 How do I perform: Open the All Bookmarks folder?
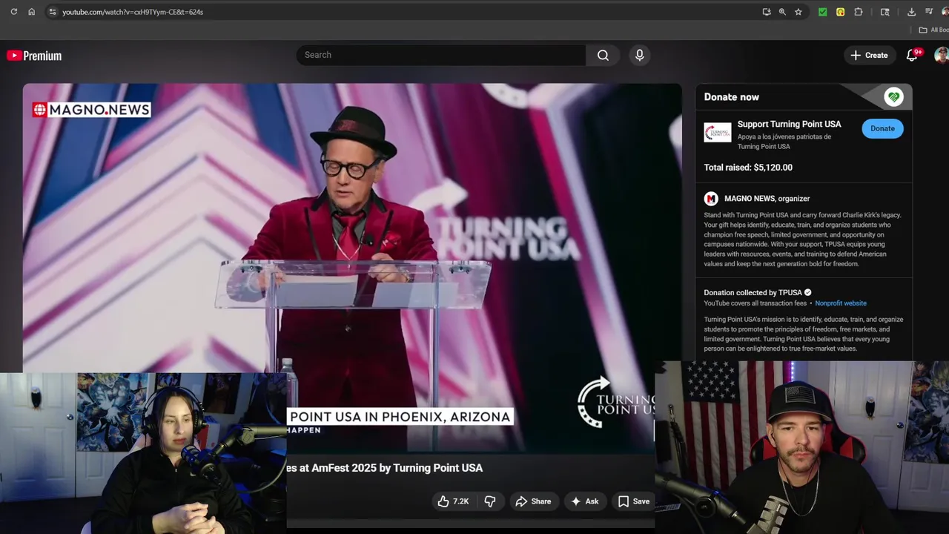(933, 30)
